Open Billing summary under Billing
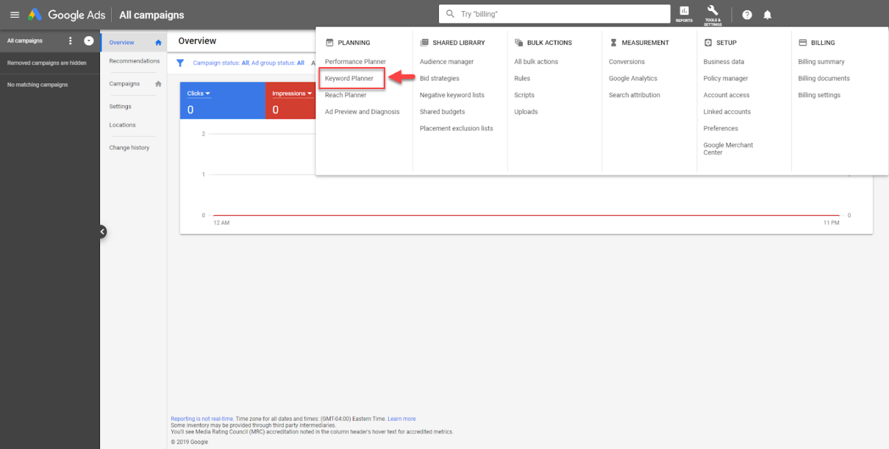The image size is (889, 449). [820, 62]
